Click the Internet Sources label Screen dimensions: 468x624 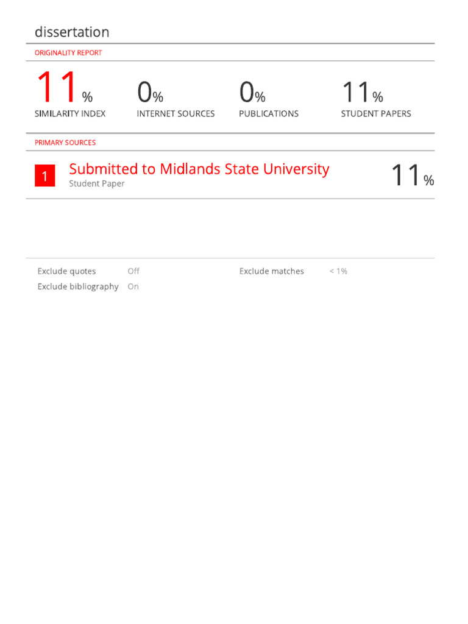(x=175, y=114)
